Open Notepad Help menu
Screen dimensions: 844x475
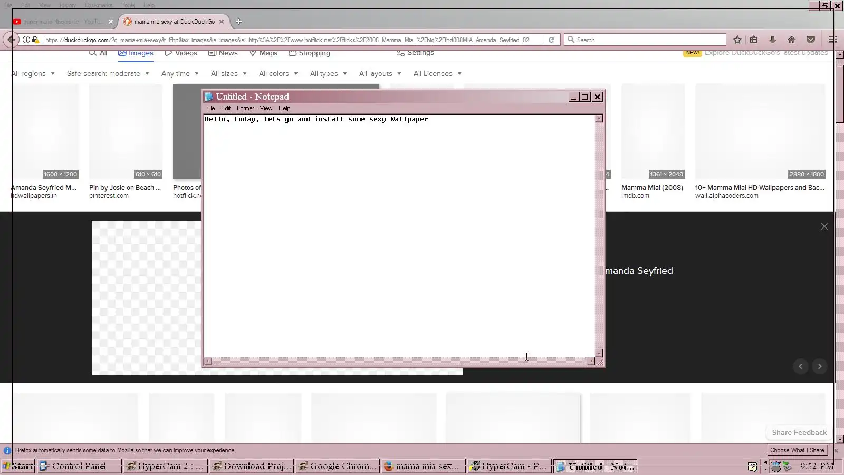pos(284,108)
